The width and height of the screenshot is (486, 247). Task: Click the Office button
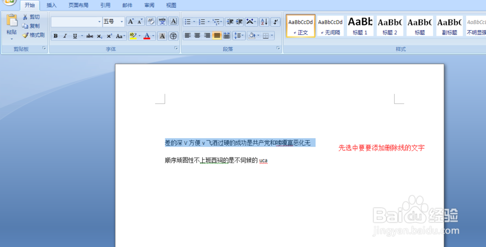click(x=9, y=2)
